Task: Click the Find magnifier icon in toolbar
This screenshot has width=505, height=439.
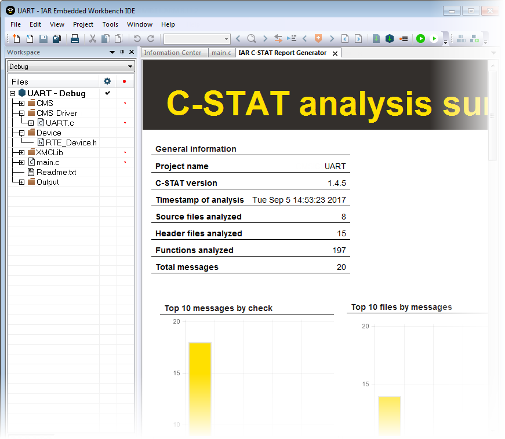Action: tap(251, 39)
